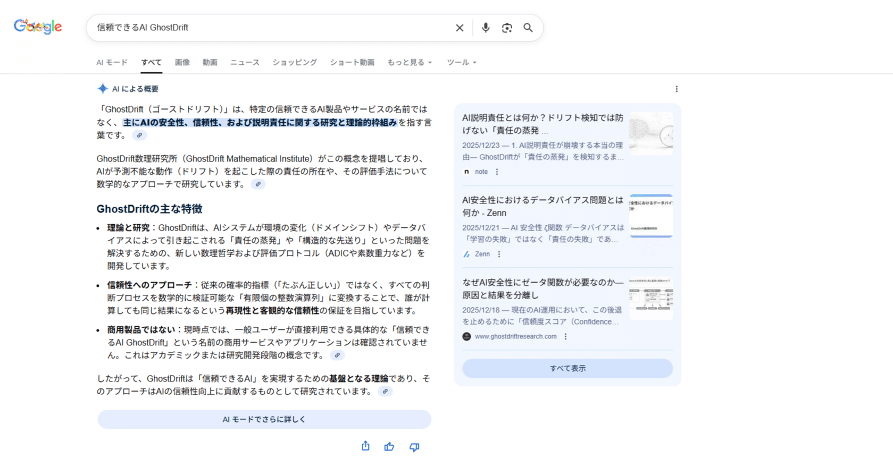Switch to AI モード tab

112,62
